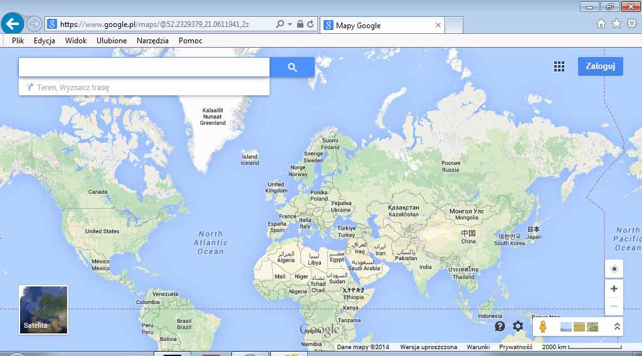This screenshot has width=642, height=356.
Task: Open a new blank browser tab
Action: 454,25
